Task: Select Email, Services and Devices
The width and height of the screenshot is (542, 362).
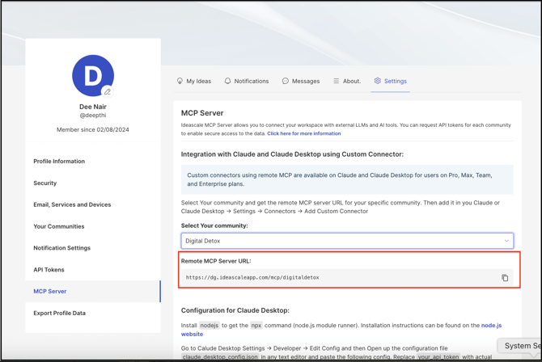Action: tap(72, 205)
